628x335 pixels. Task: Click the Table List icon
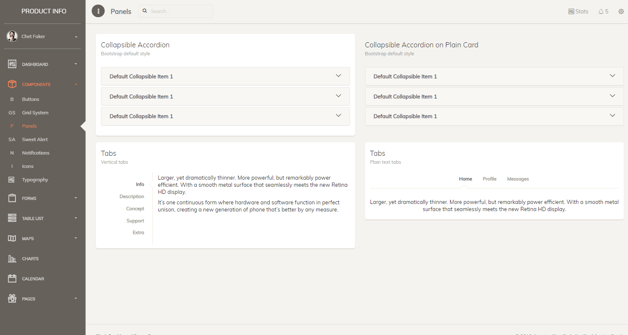click(x=12, y=218)
